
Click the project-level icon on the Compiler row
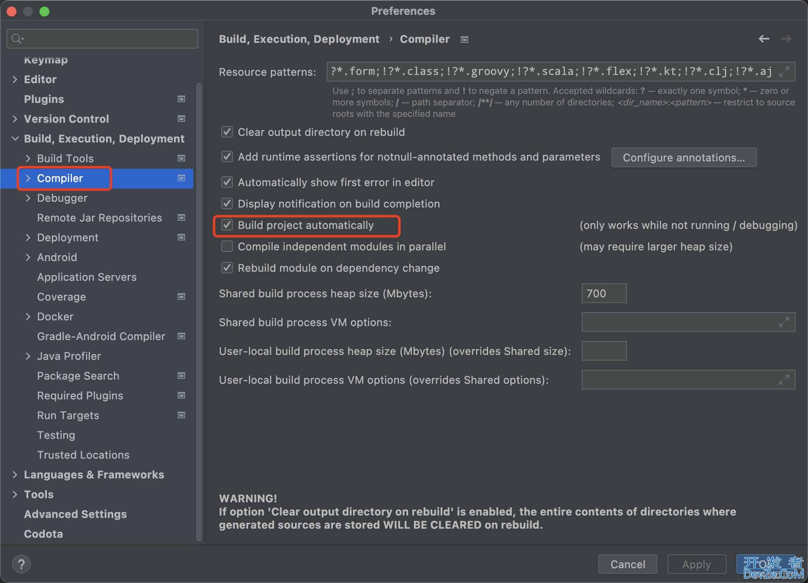tap(181, 178)
